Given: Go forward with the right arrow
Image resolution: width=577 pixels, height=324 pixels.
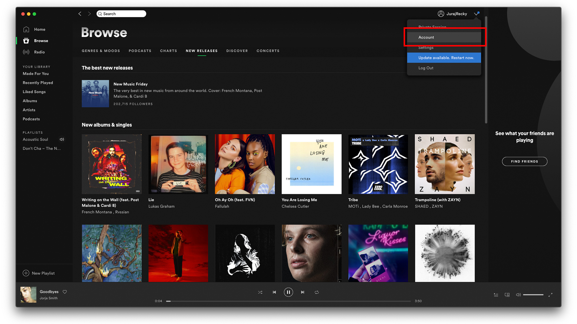Looking at the screenshot, I should point(89,14).
